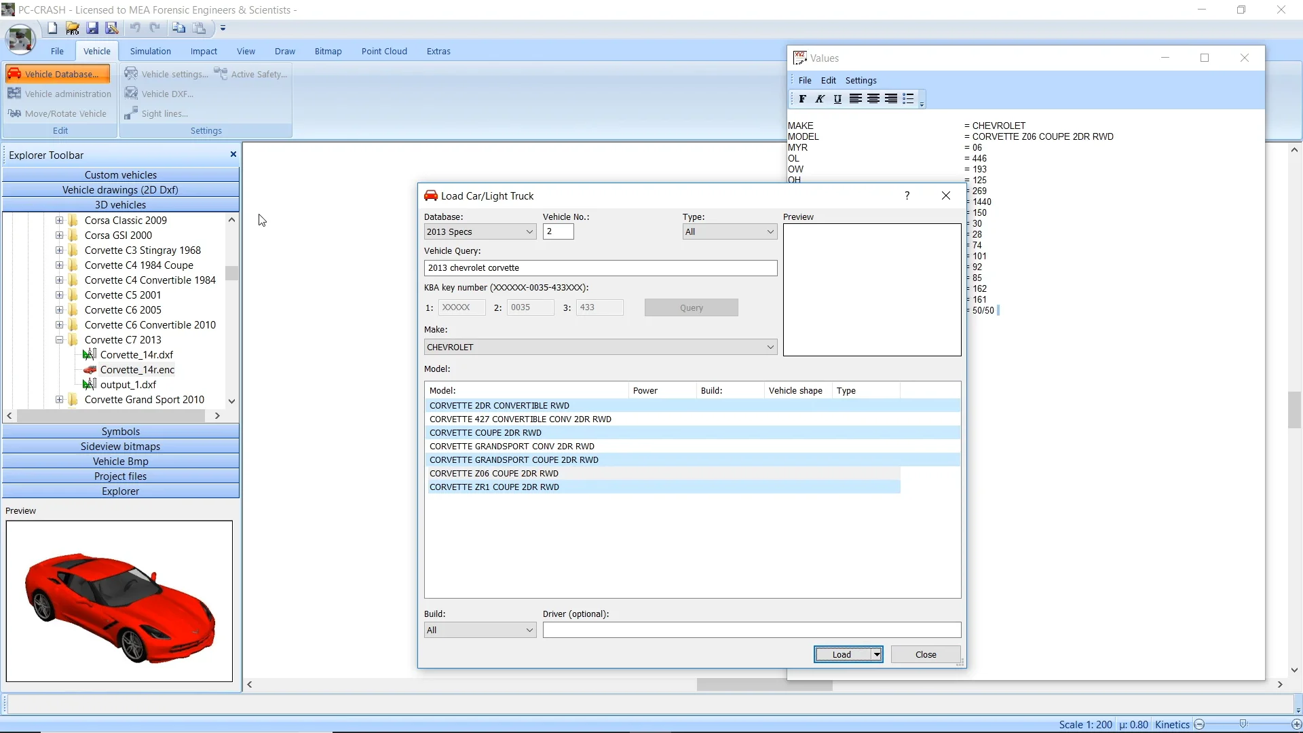Collapse the Corvette C7 2013 folder
Screen dimensions: 1303x733
(60, 340)
